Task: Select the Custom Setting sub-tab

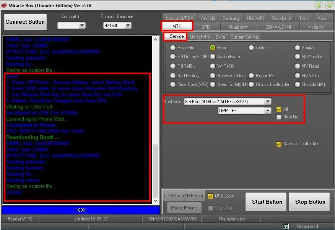Action: 244,37
